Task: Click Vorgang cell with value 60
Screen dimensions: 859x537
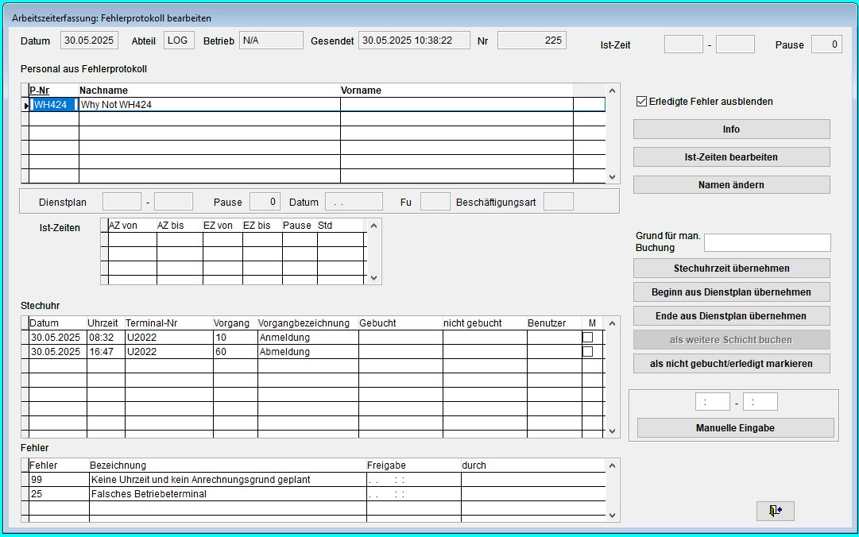Action: point(235,351)
